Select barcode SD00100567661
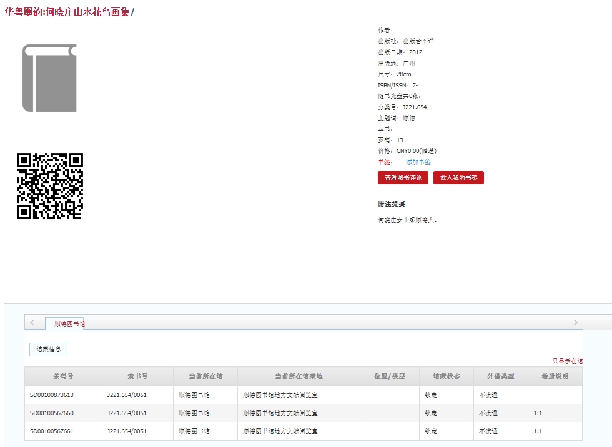This screenshot has height=447, width=612. (x=51, y=431)
